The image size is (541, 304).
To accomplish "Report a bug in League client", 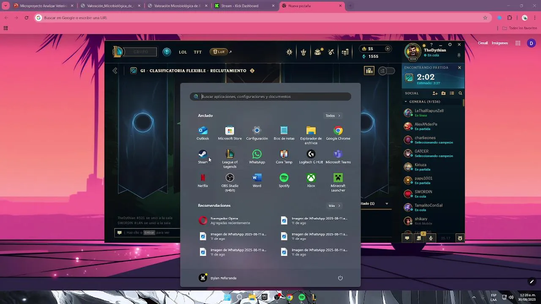I will click(x=460, y=238).
